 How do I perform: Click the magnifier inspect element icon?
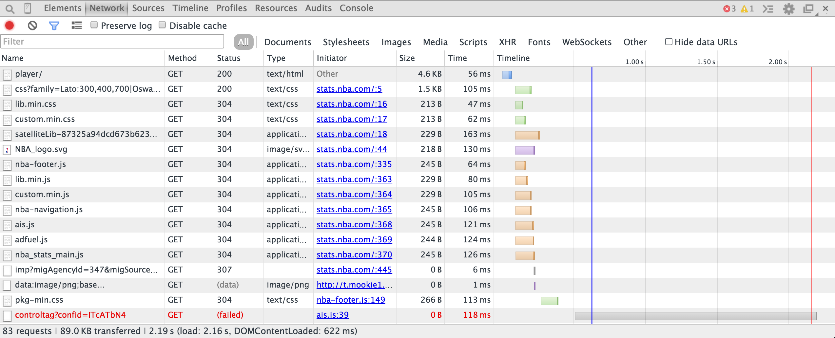point(10,9)
